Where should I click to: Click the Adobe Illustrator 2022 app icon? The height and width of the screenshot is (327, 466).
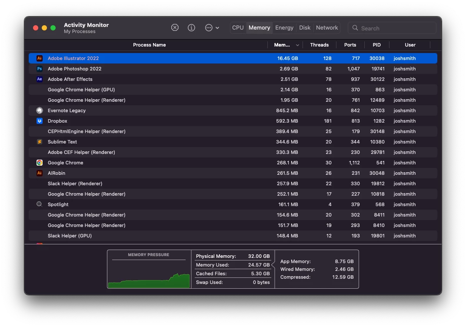(x=40, y=58)
